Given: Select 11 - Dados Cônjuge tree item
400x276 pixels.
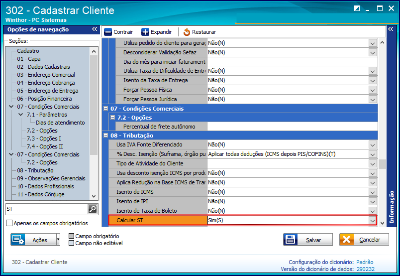Looking at the screenshot, I should (x=41, y=194).
